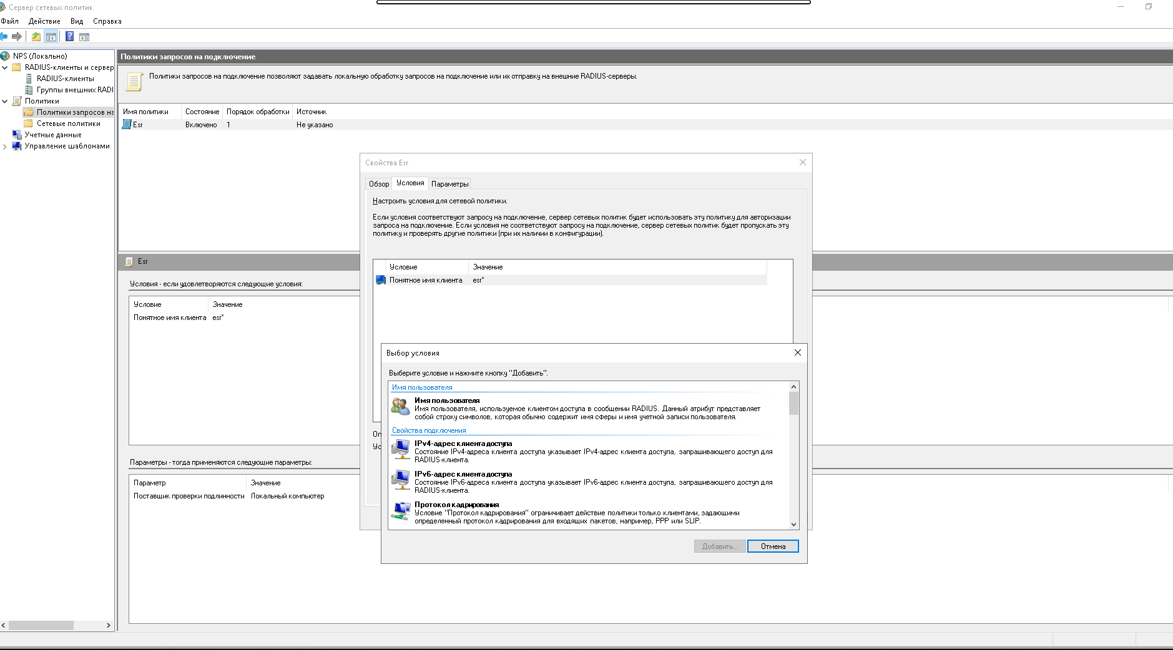Close the Свойства Esr dialog

803,162
